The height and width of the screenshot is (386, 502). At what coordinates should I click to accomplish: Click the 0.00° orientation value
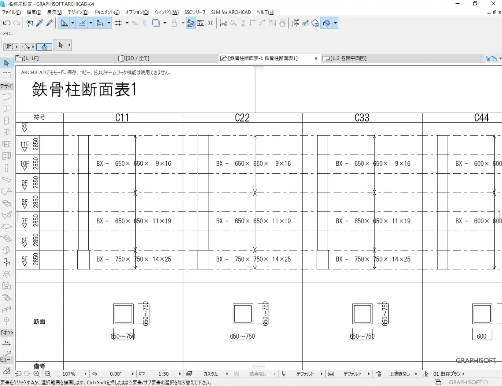point(116,374)
